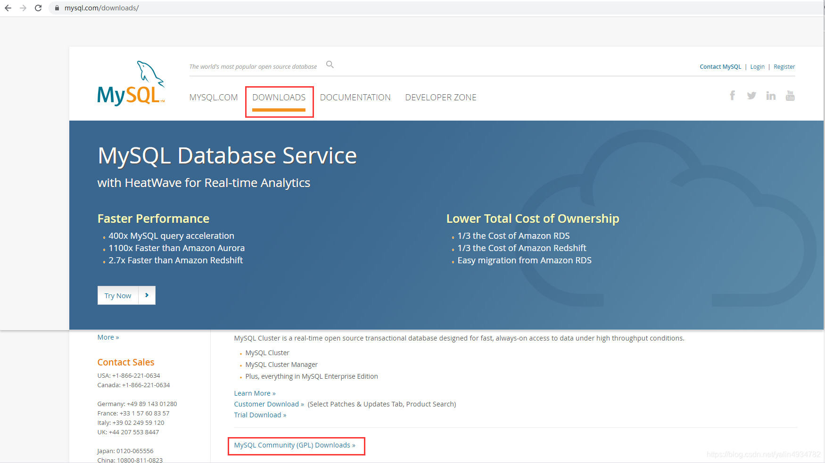The width and height of the screenshot is (825, 463).
Task: Navigate to DEVELOPER ZONE
Action: (440, 97)
